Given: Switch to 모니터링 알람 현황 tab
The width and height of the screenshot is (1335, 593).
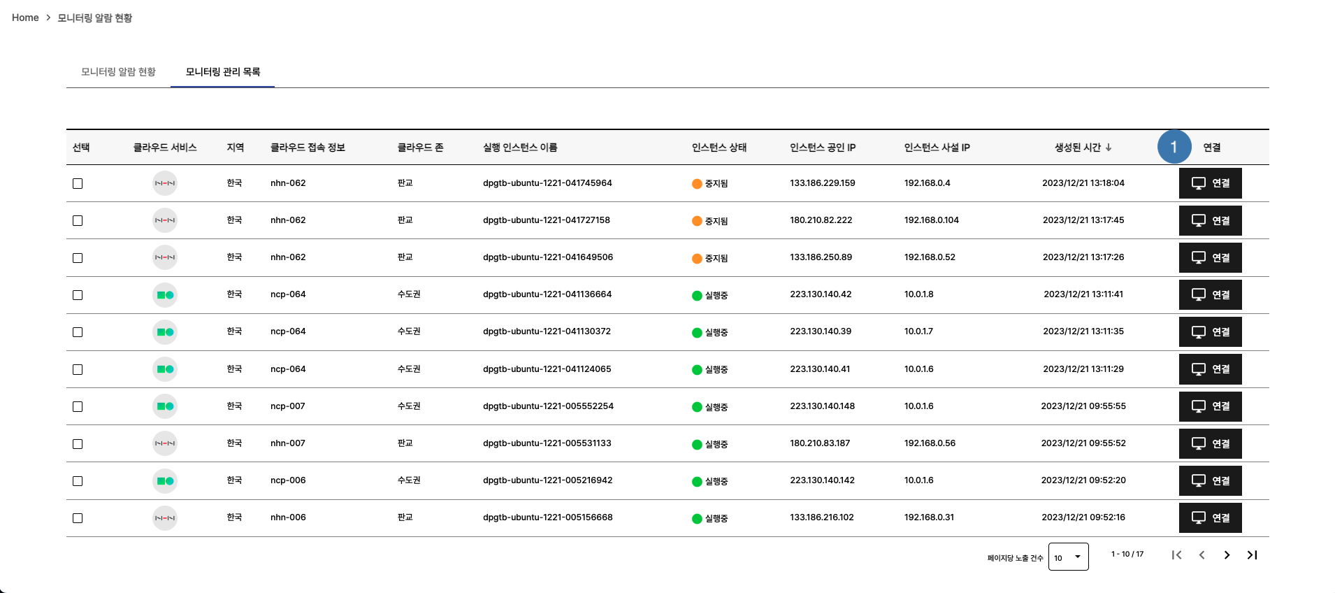Looking at the screenshot, I should (118, 72).
